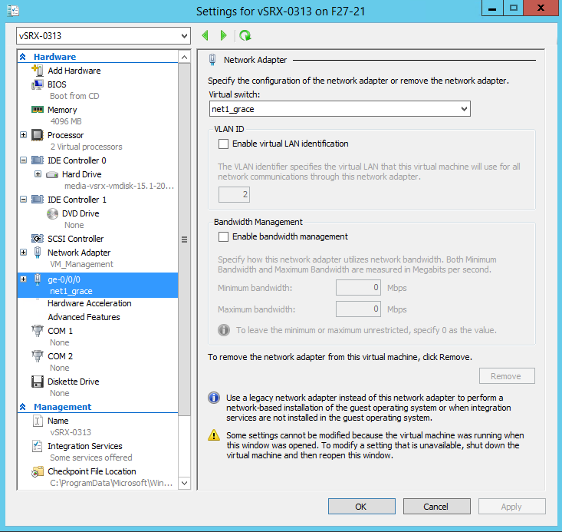Enable bandwidth management checkbox
The image size is (562, 532).
tap(223, 237)
